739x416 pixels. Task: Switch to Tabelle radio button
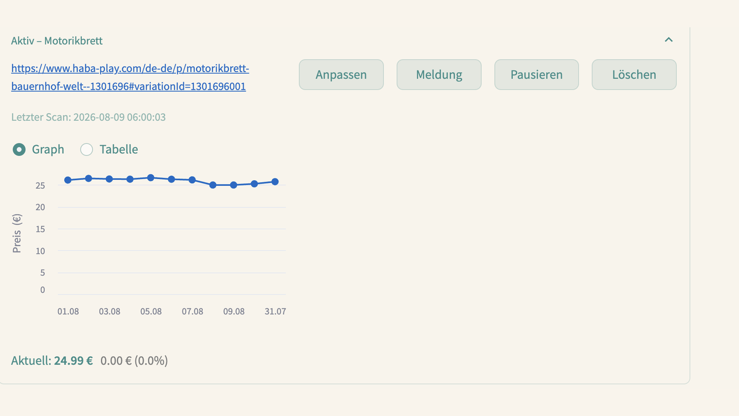click(86, 149)
